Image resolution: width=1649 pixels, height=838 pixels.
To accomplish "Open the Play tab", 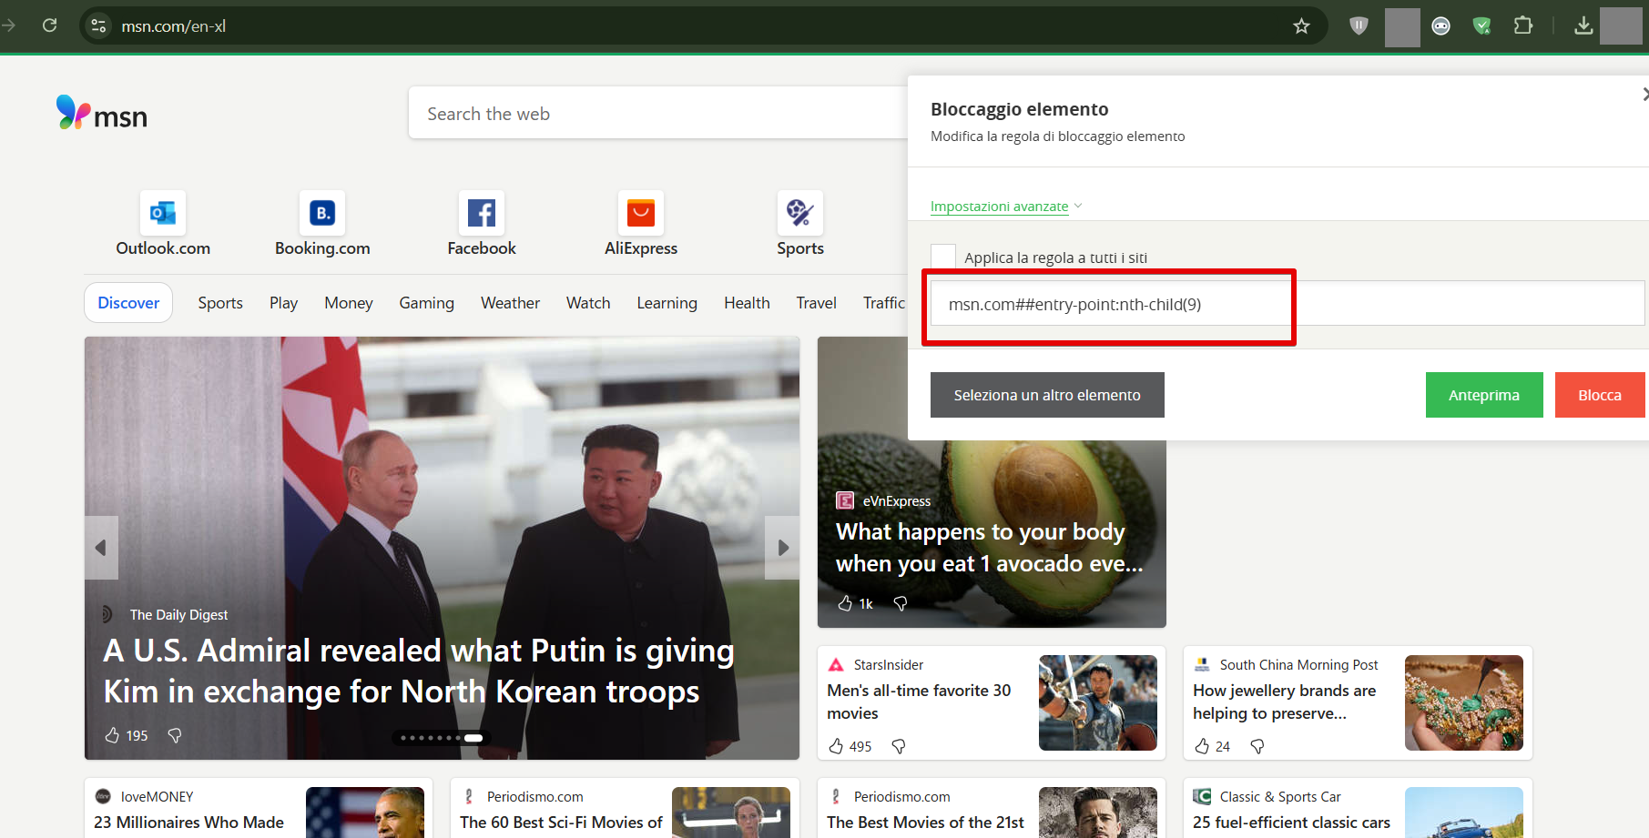I will (283, 303).
